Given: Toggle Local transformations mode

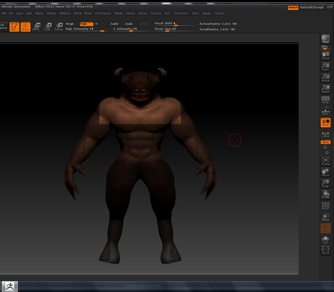Looking at the screenshot, I should click(x=325, y=123).
